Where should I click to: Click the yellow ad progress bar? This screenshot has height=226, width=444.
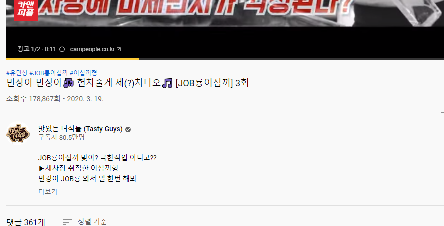pos(72,59)
